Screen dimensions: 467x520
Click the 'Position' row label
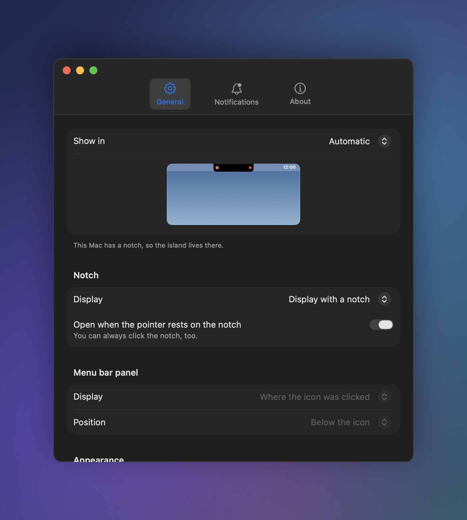(x=89, y=422)
